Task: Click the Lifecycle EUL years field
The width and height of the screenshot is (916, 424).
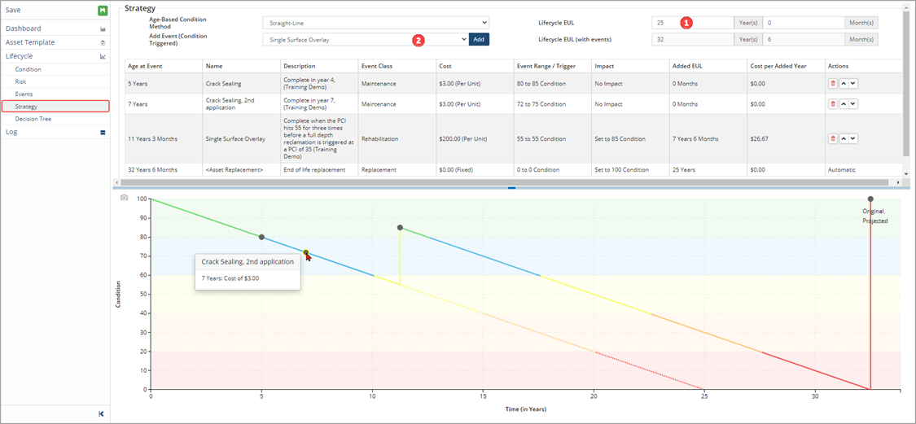Action: (x=692, y=23)
